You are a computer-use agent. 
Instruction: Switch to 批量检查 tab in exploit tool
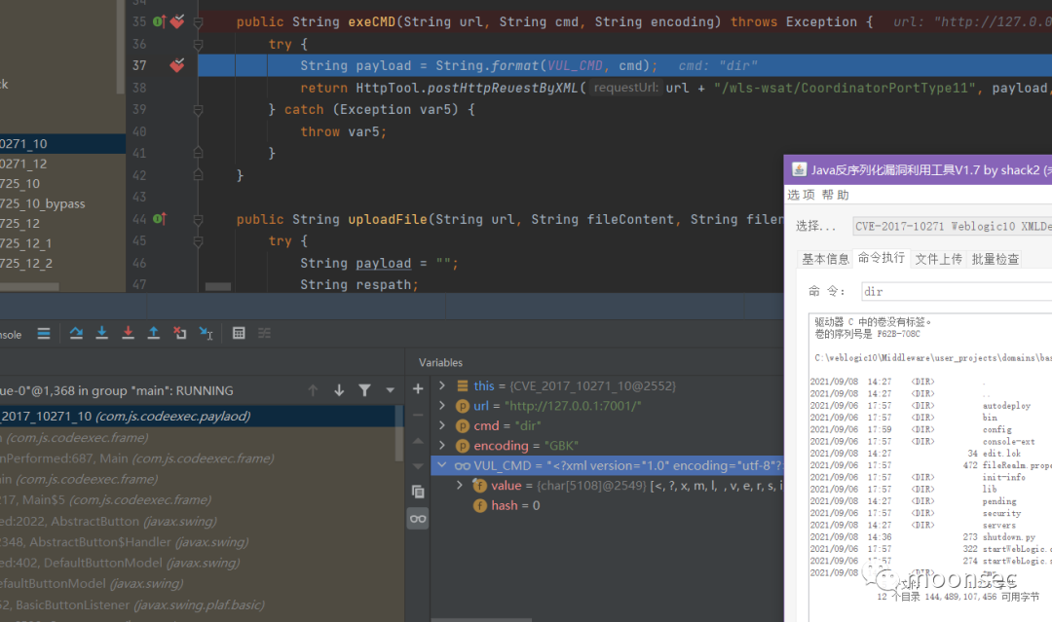tap(996, 259)
